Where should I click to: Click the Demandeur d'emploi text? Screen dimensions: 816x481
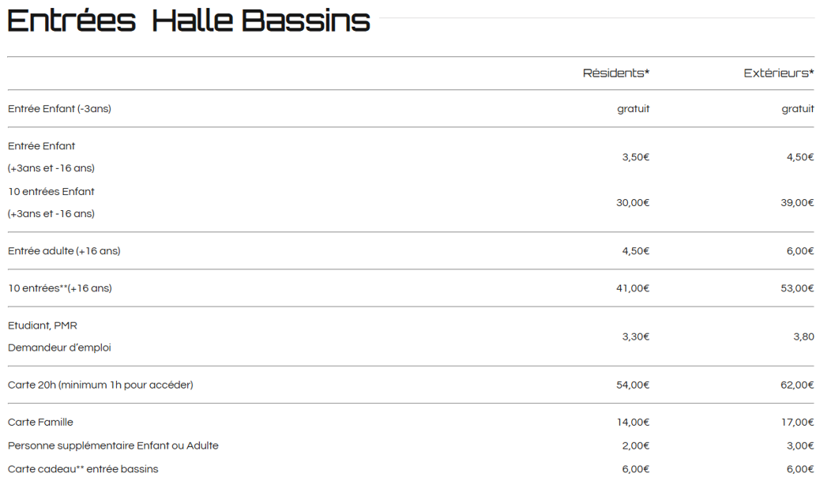pyautogui.click(x=59, y=348)
